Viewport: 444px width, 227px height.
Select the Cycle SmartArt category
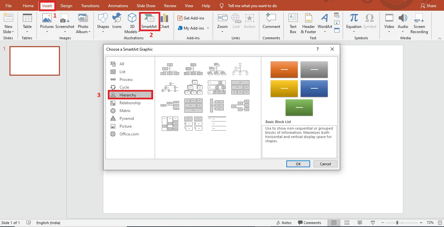pos(124,87)
